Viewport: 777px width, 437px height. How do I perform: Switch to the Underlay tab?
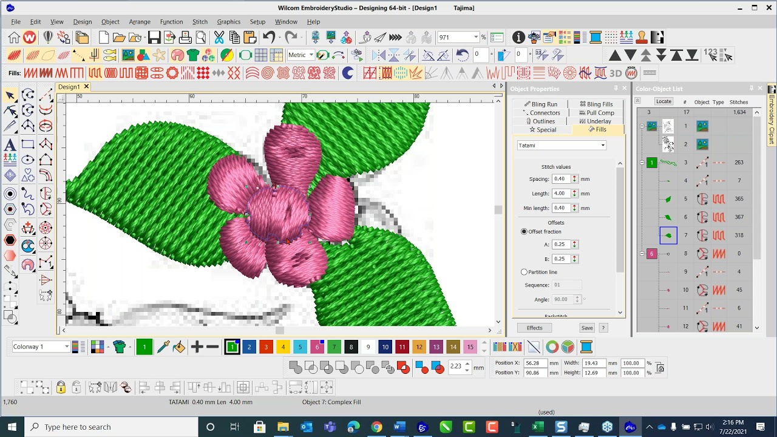pos(595,121)
